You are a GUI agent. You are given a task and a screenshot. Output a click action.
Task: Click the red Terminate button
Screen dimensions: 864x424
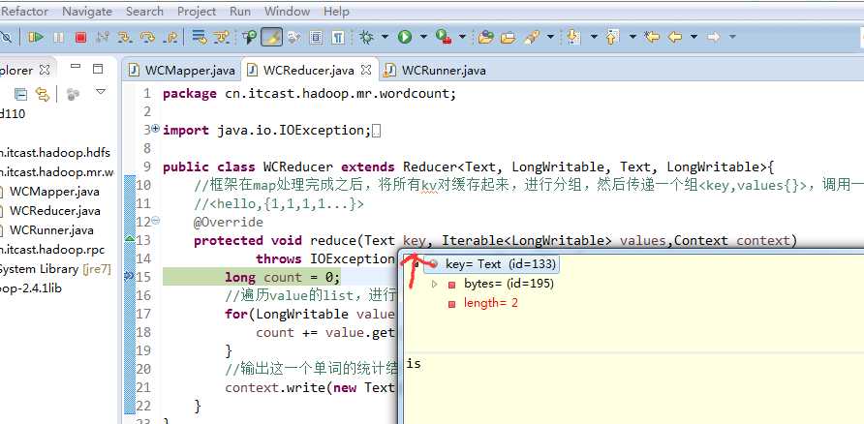(x=80, y=38)
